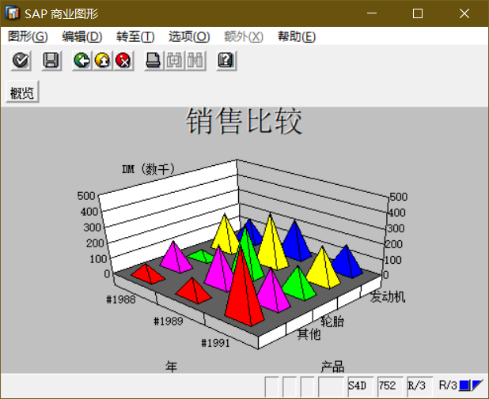
Task: Click the right axis value 400
Action: 396,213
